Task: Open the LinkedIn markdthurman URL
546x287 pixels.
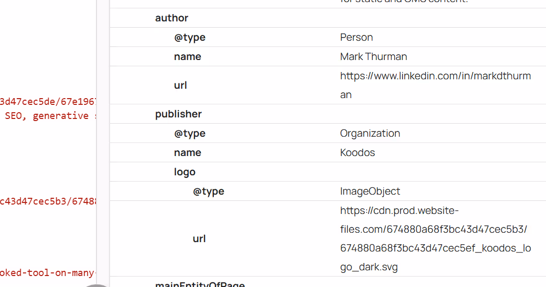Action: (435, 85)
